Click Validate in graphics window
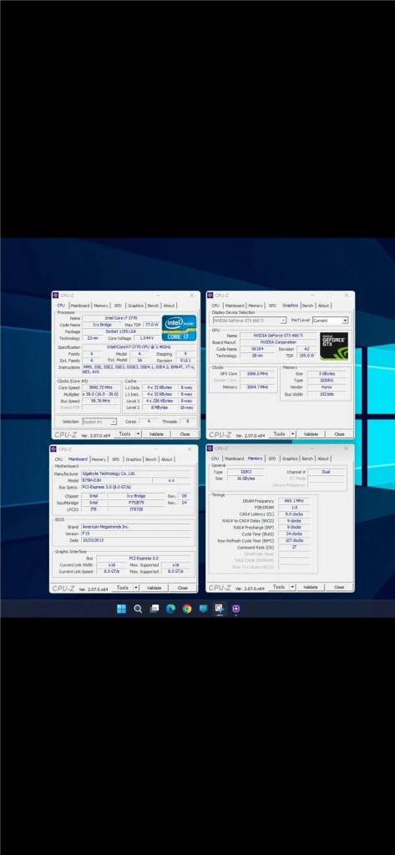Screen dimensions: 395x855 click(311, 434)
